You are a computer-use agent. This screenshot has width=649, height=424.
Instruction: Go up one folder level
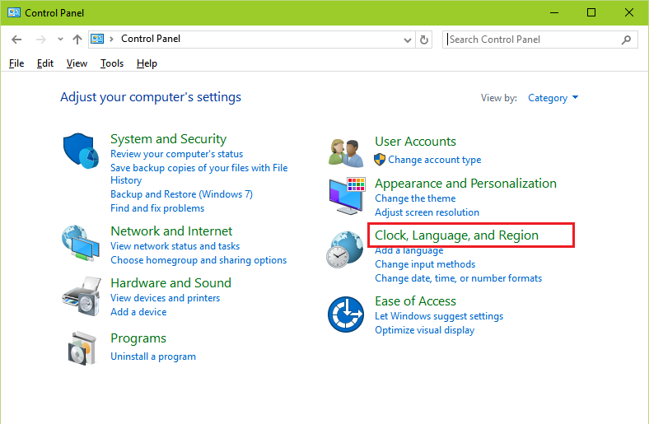click(77, 40)
